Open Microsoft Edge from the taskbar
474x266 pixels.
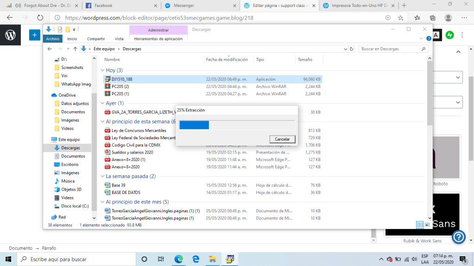[x=179, y=259]
